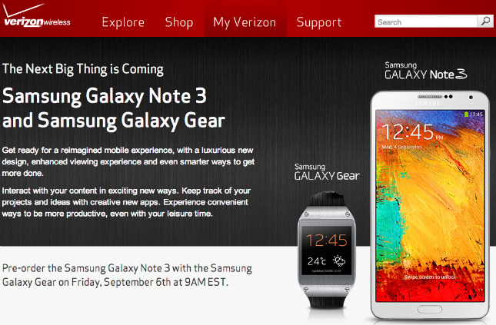This screenshot has height=325, width=496.
Task: Click the Samsung Galaxy Gear logo
Action: (x=327, y=172)
